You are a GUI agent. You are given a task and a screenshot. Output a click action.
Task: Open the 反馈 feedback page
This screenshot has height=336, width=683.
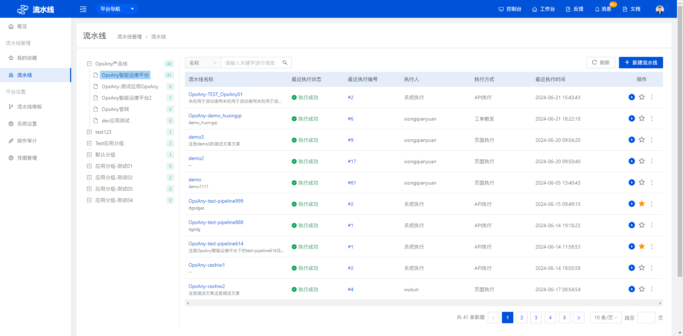click(x=575, y=9)
